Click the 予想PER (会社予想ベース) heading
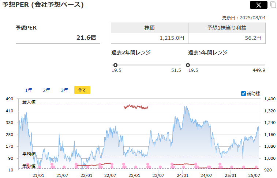Image resolution: width=277 pixels, height=178 pixels. tap(43, 5)
